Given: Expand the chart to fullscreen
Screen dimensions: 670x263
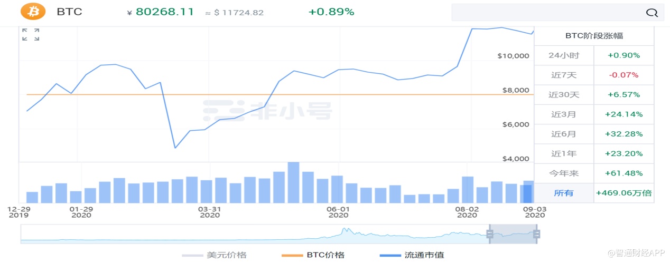Looking at the screenshot, I should pos(31,35).
